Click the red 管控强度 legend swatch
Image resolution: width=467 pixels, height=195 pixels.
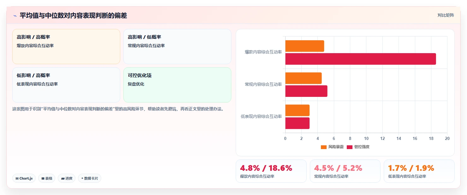(x=350, y=147)
